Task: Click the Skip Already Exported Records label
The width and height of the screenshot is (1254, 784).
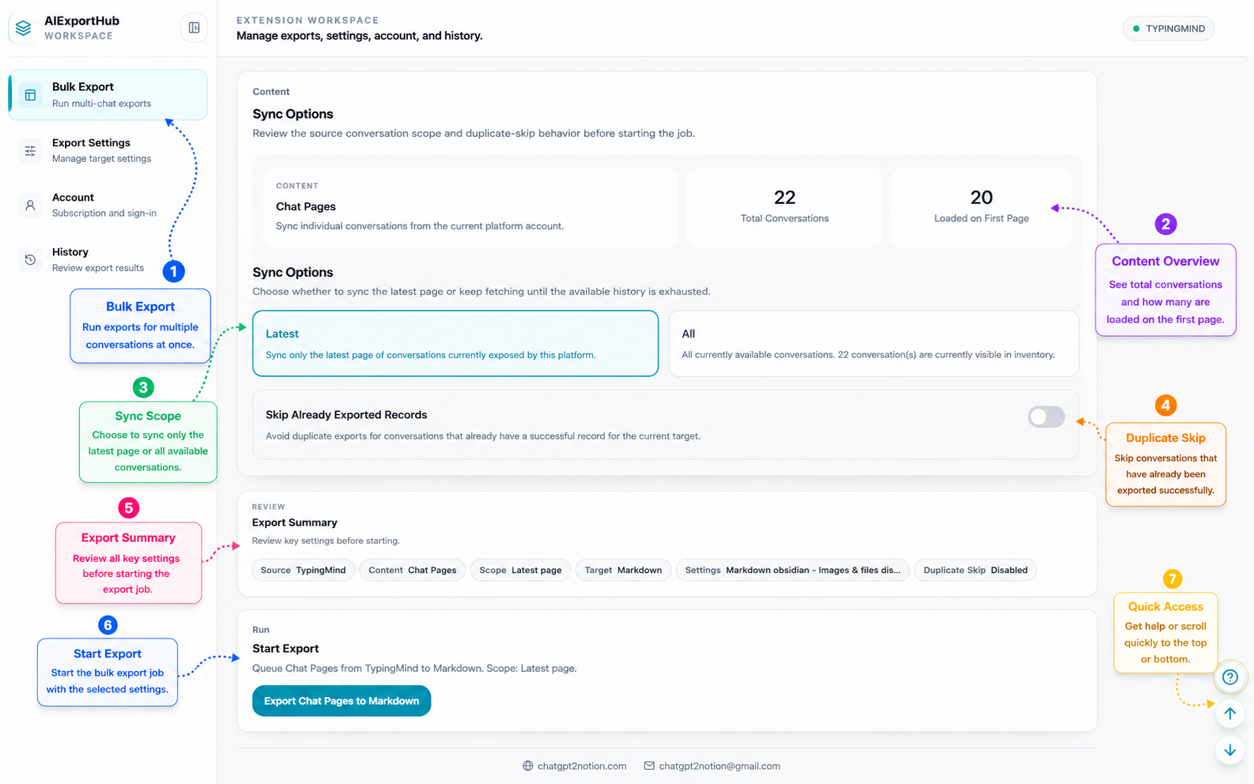Action: tap(346, 415)
